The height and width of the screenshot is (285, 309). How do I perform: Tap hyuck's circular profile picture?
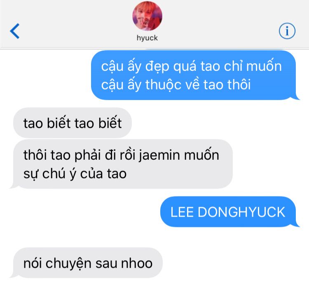[147, 16]
